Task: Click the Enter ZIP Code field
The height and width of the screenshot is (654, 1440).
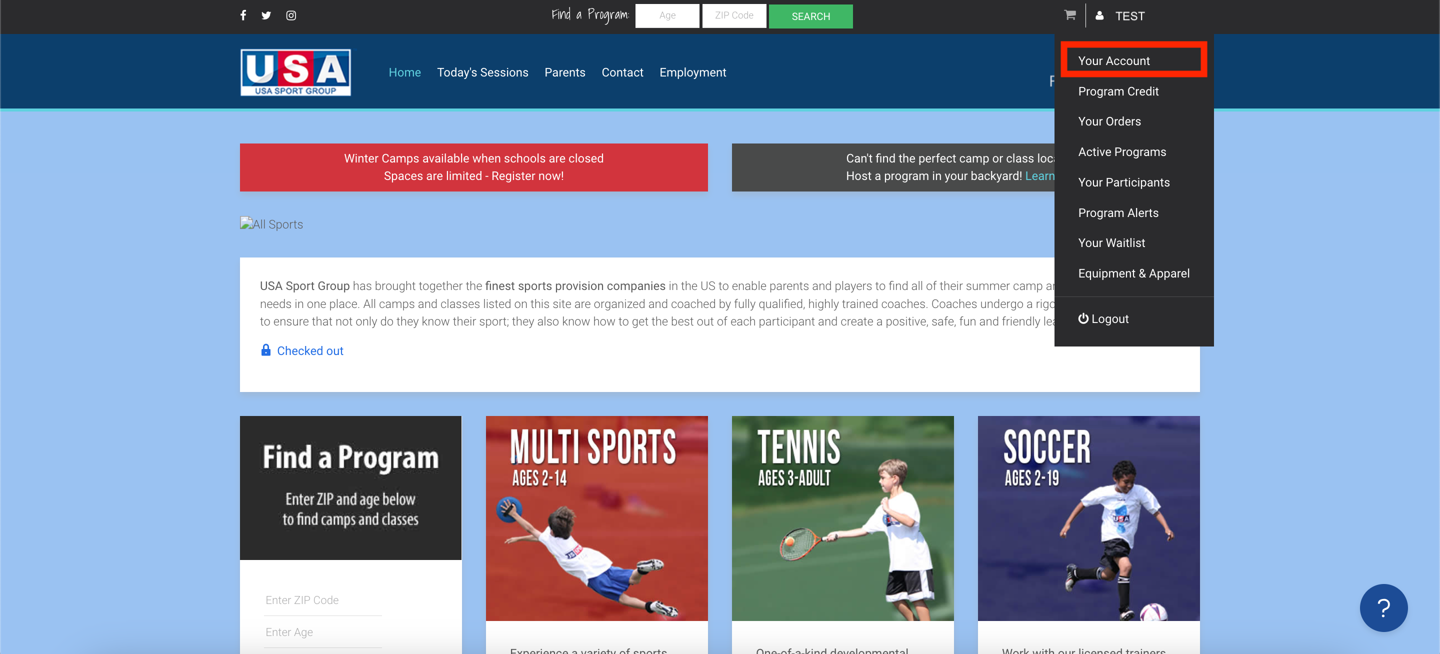Action: click(322, 600)
